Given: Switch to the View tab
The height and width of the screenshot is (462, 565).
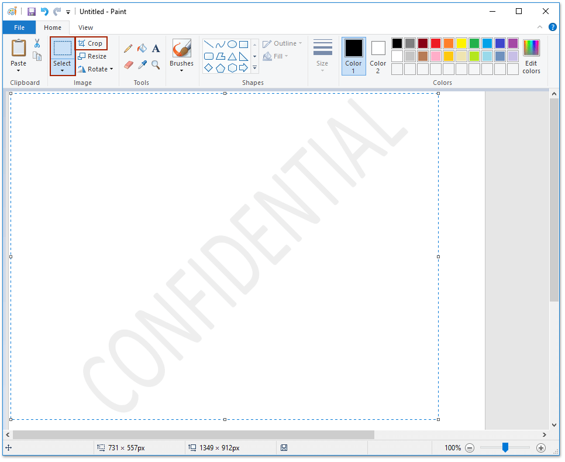Looking at the screenshot, I should [x=85, y=28].
